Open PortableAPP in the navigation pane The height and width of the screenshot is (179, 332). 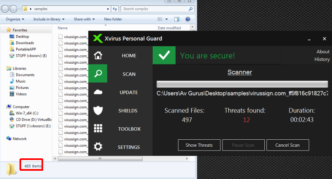tap(26, 49)
